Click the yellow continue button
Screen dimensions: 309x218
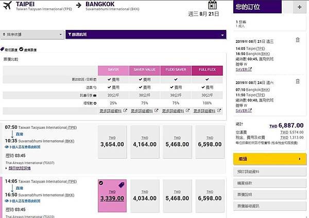[270, 159]
